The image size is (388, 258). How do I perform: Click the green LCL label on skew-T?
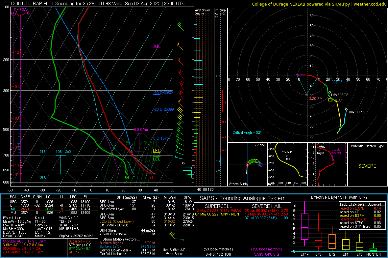[157, 159]
